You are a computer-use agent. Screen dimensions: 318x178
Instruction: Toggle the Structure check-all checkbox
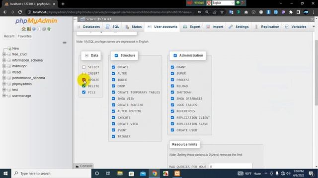pos(116,55)
